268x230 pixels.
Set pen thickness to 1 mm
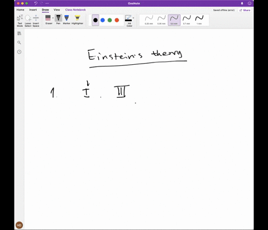(x=199, y=20)
